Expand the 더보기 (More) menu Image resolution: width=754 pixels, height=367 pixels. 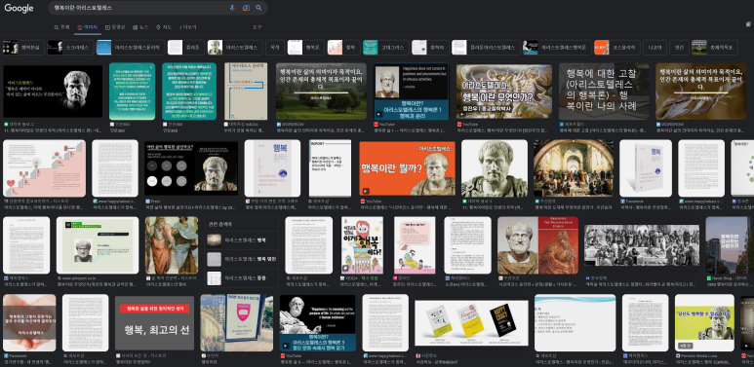[x=187, y=27]
